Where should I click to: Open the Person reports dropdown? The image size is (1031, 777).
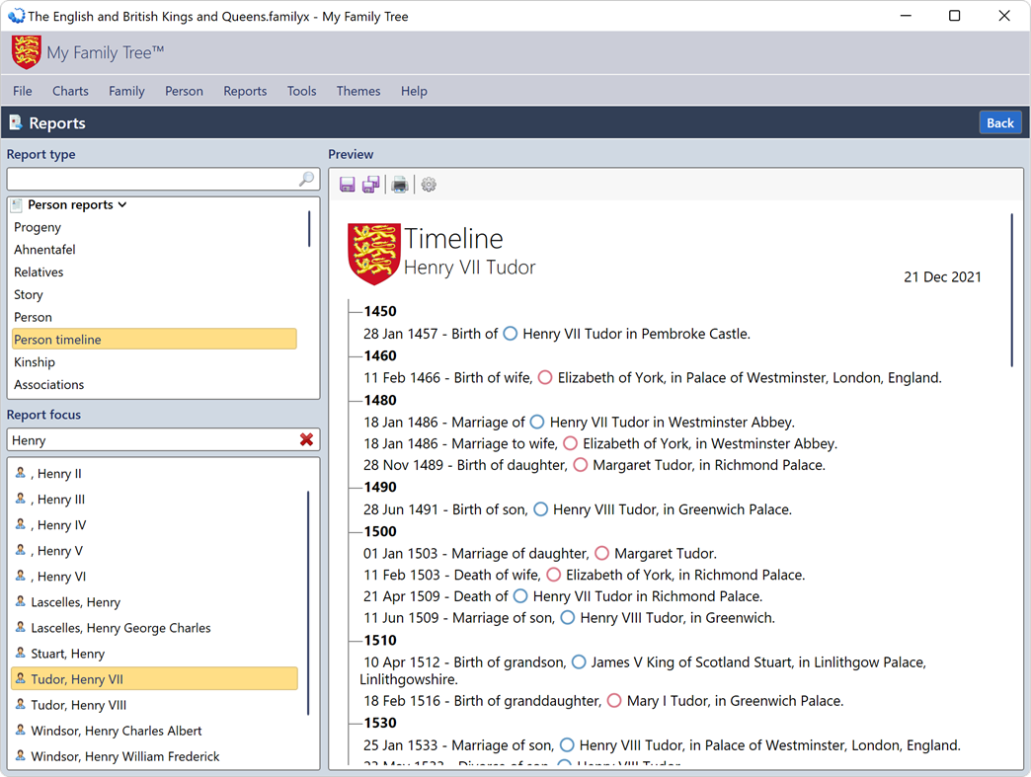click(120, 204)
